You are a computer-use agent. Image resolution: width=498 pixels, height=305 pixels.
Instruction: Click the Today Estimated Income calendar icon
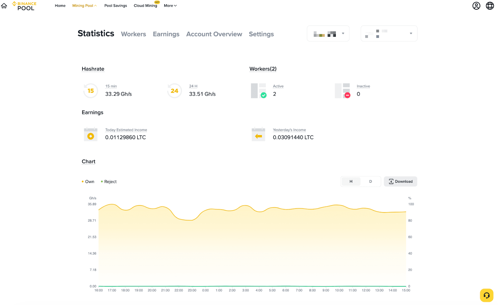(91, 134)
